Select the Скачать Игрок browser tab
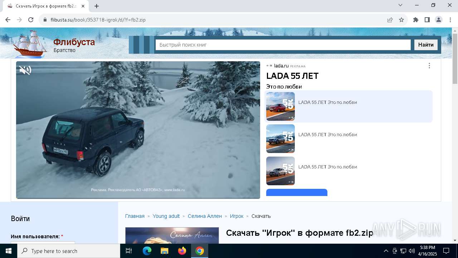 click(45, 6)
